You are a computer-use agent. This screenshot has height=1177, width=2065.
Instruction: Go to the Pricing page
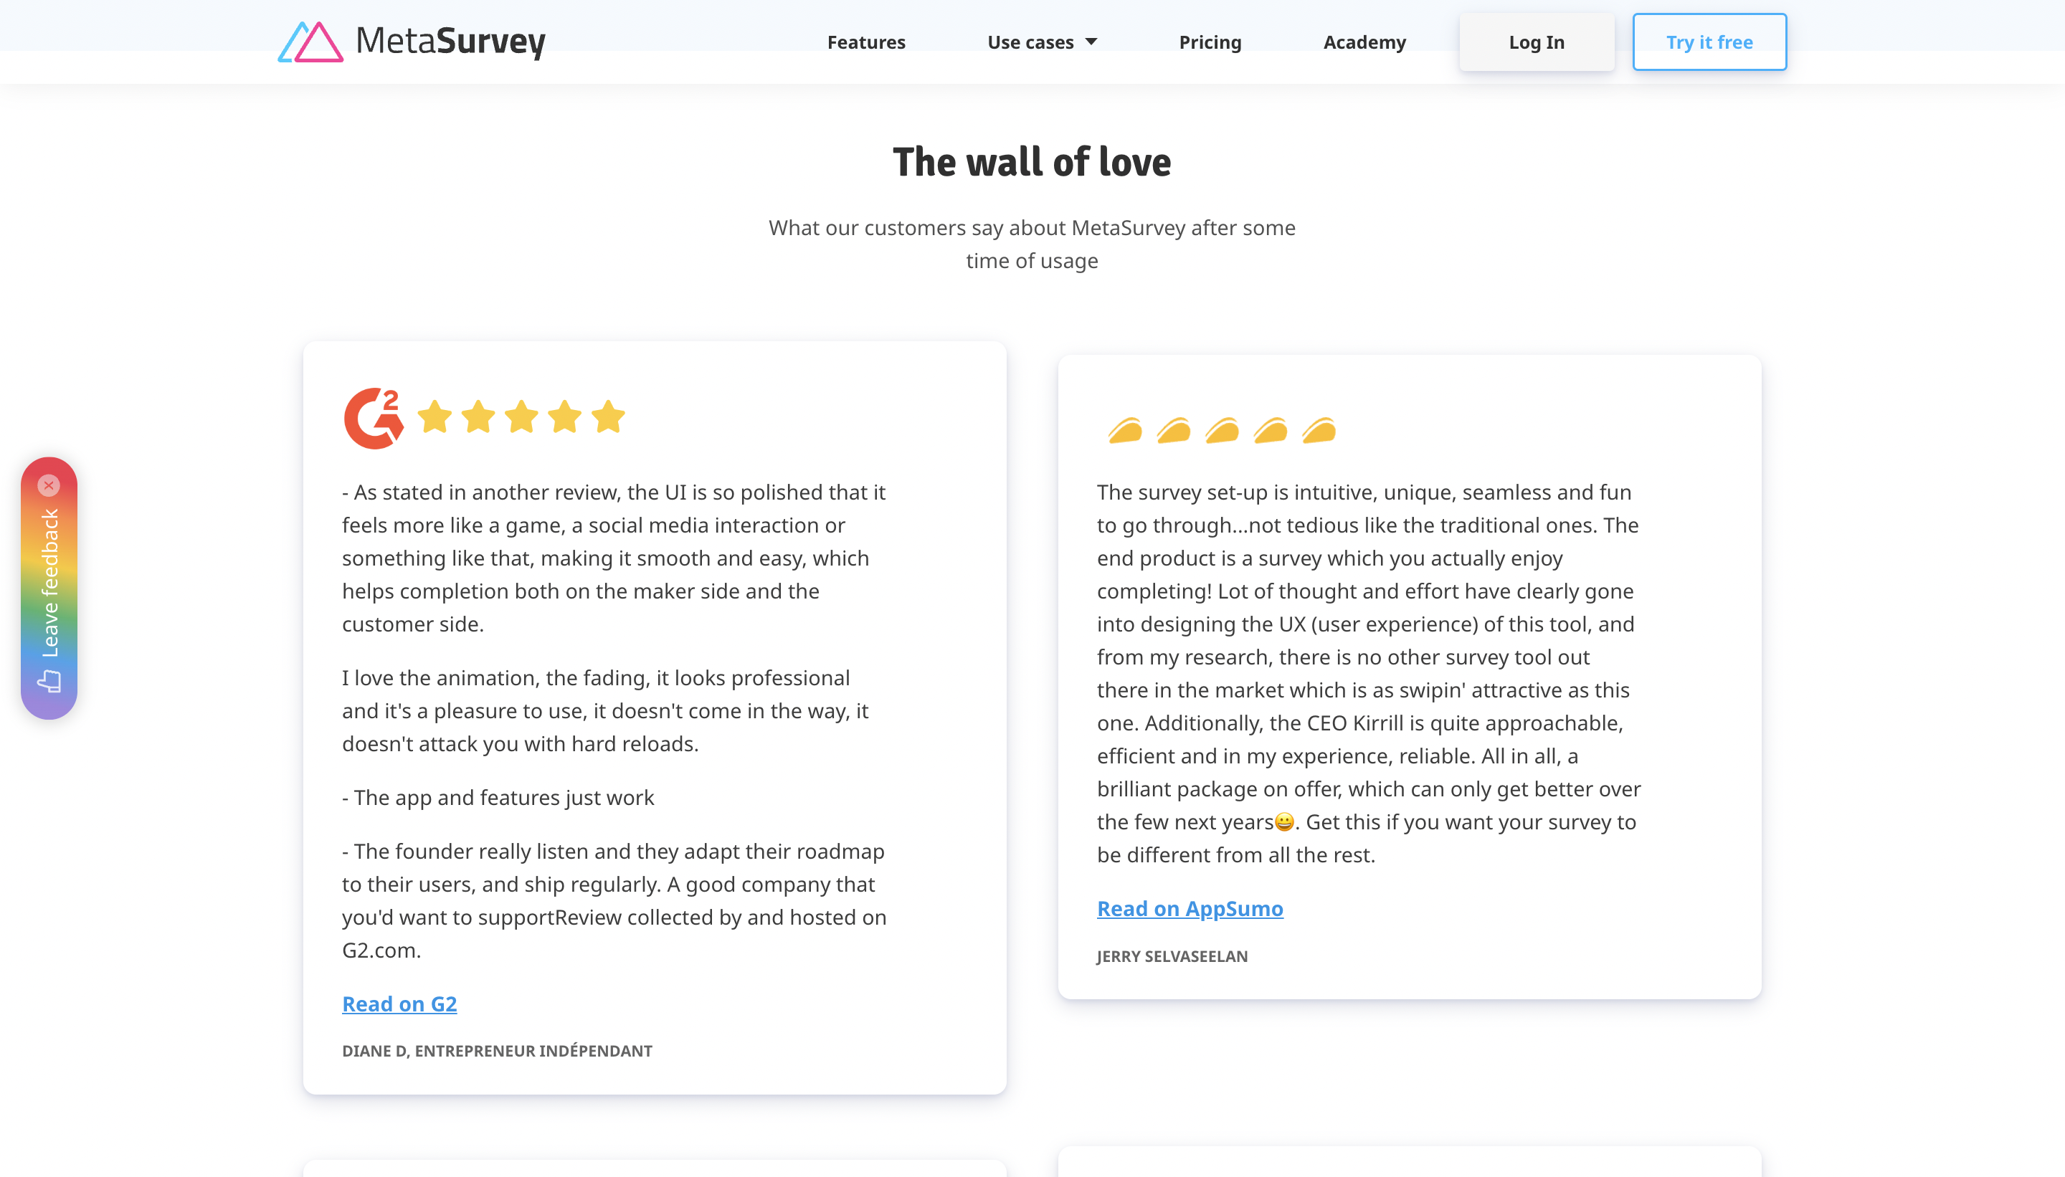pos(1210,42)
